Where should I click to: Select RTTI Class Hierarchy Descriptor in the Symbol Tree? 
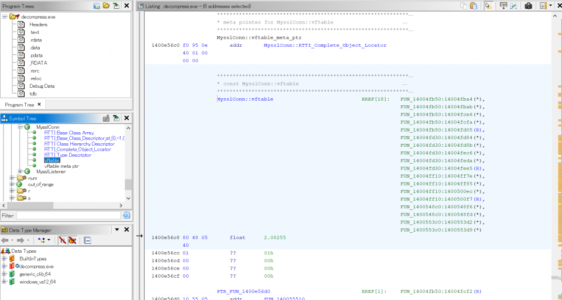79,144
